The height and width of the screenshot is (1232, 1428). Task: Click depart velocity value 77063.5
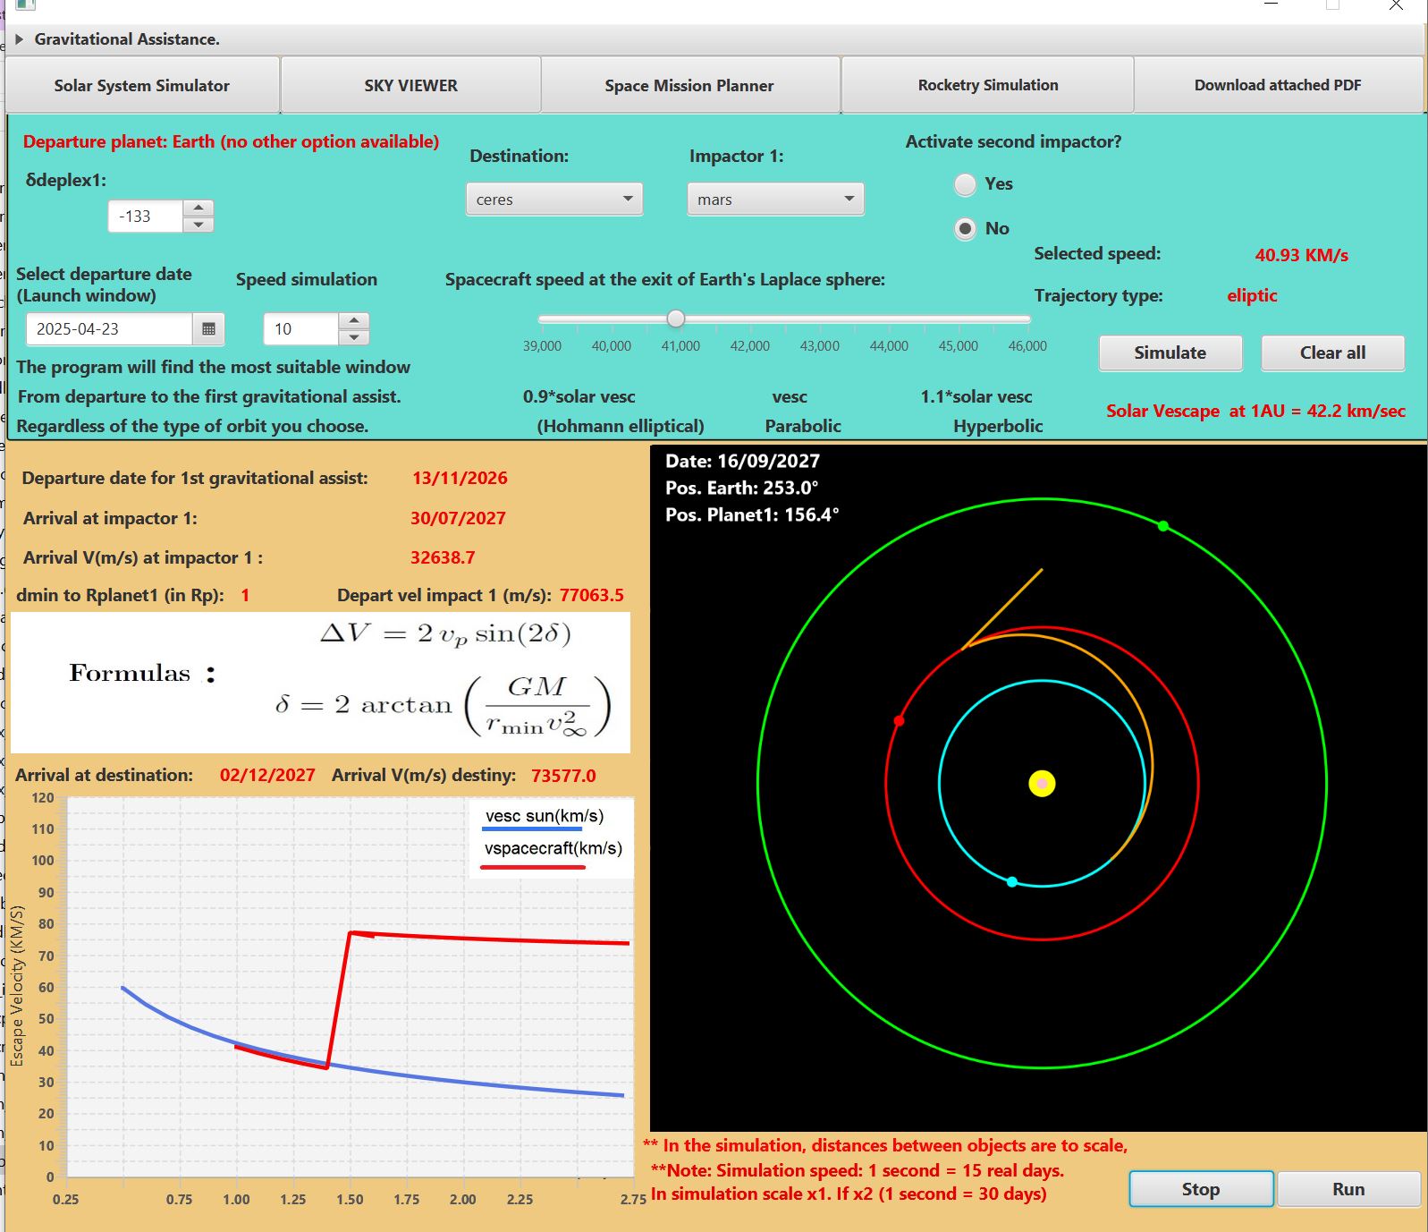(592, 596)
